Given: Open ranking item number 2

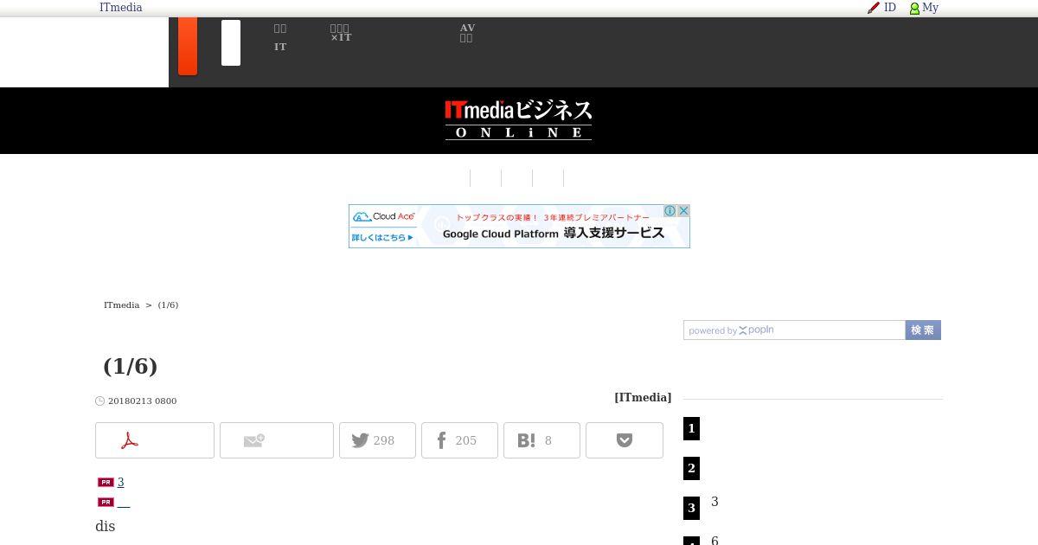Looking at the screenshot, I should (691, 468).
